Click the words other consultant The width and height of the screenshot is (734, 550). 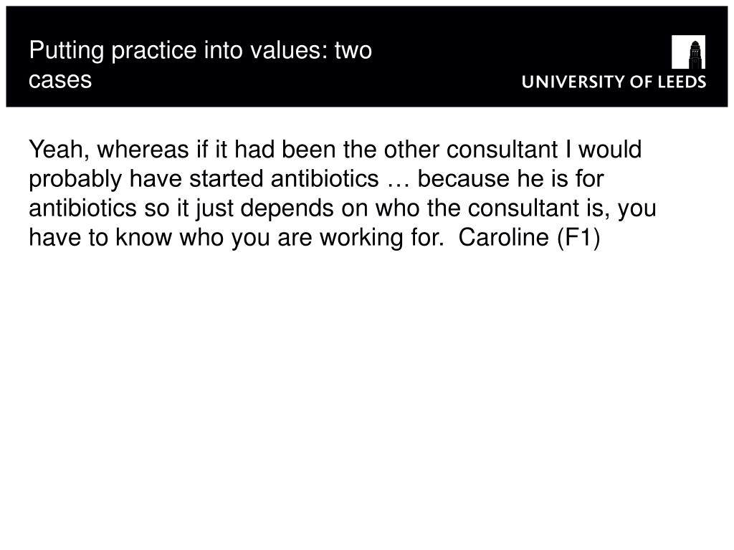tap(471, 150)
